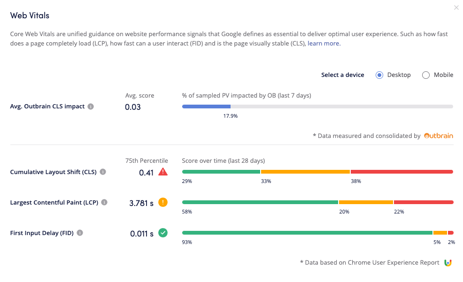Click the green checkmark icon for FID
Viewport: 463px width, 282px height.
tap(163, 233)
